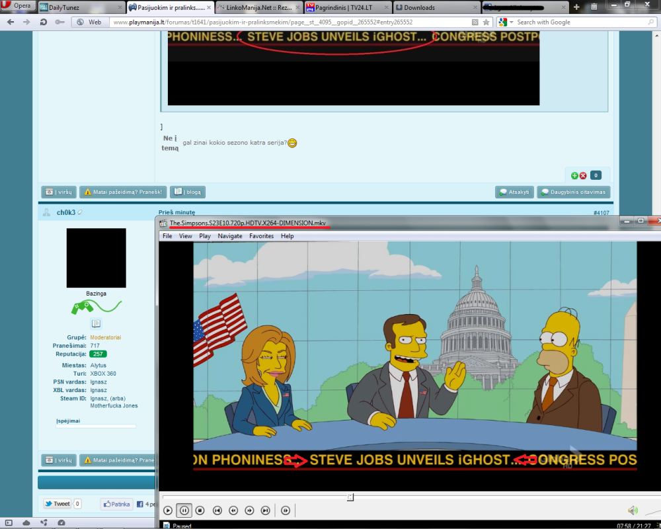
Task: Stop the video playback
Action: point(200,510)
